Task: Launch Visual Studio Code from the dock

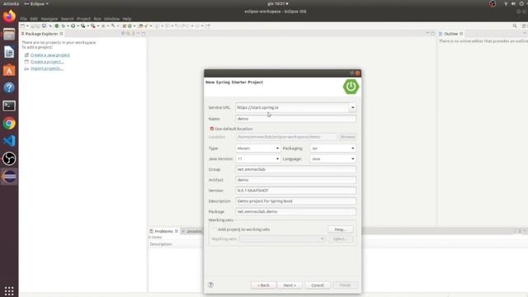Action: tap(9, 141)
